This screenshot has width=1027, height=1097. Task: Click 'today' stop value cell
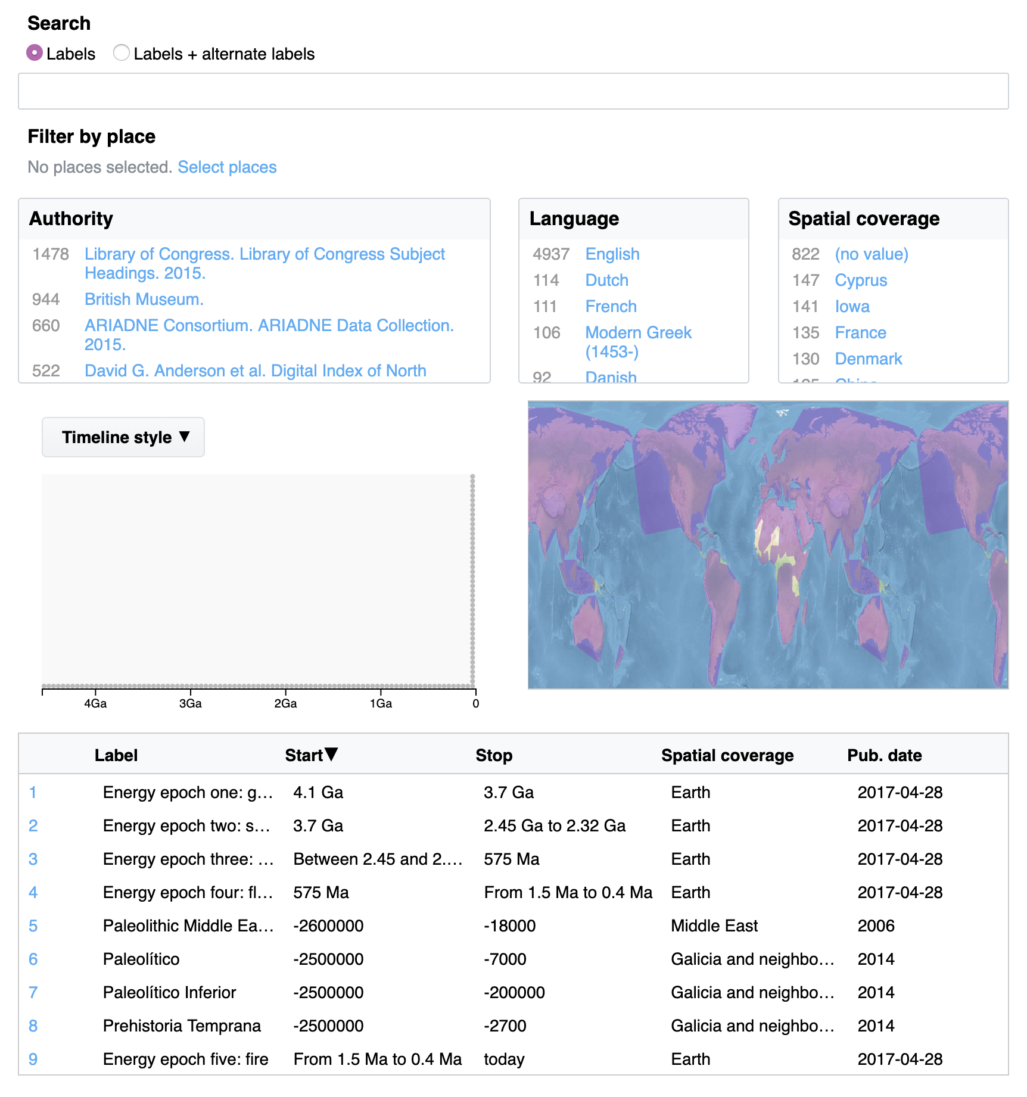[504, 1059]
